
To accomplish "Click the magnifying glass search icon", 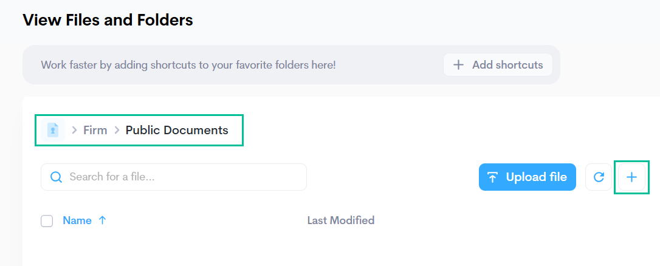I will pyautogui.click(x=56, y=177).
